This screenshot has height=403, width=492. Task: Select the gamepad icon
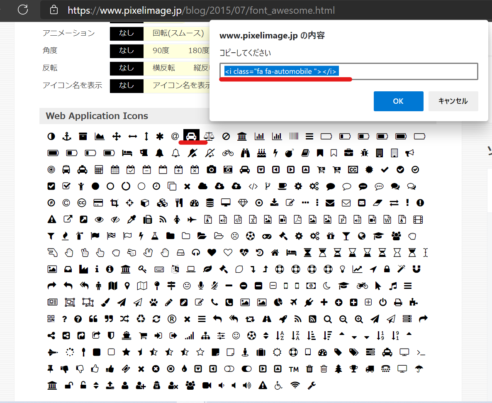click(267, 236)
